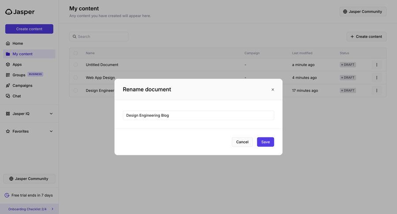Open Onboarding Checklist arrow
Viewport: 397px width, 214px height.
52,209
